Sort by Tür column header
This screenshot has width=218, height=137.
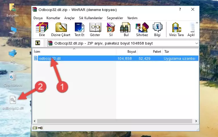181,52
